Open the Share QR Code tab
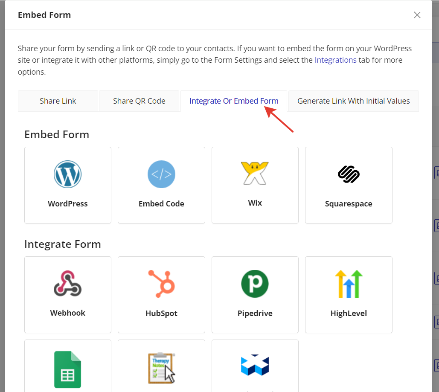 (x=139, y=101)
